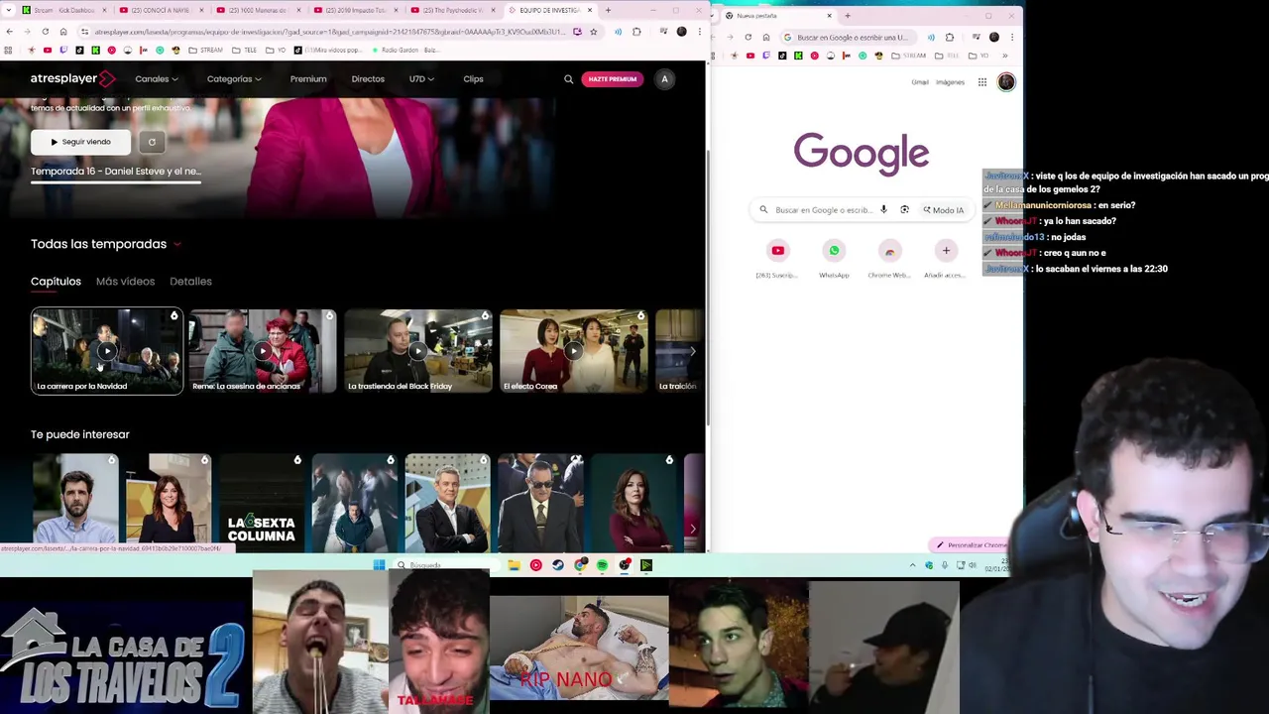Click 'Modo IA' button on Google
Viewport: 1269px width, 714px height.
coord(943,210)
